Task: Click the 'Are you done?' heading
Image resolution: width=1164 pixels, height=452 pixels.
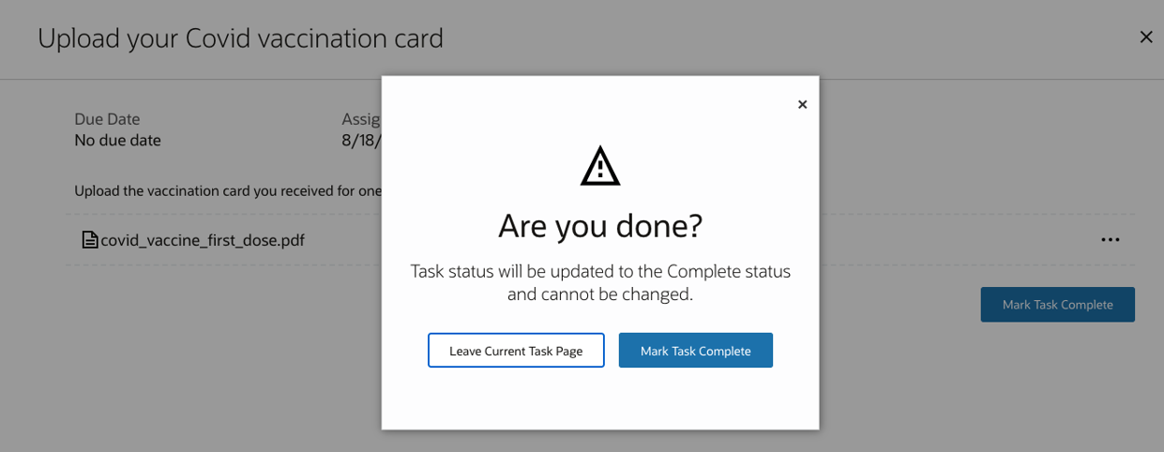Action: (x=600, y=226)
